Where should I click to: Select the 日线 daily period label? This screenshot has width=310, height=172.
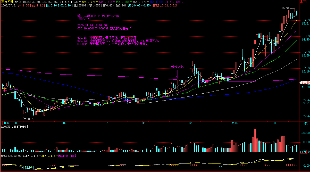(304, 123)
